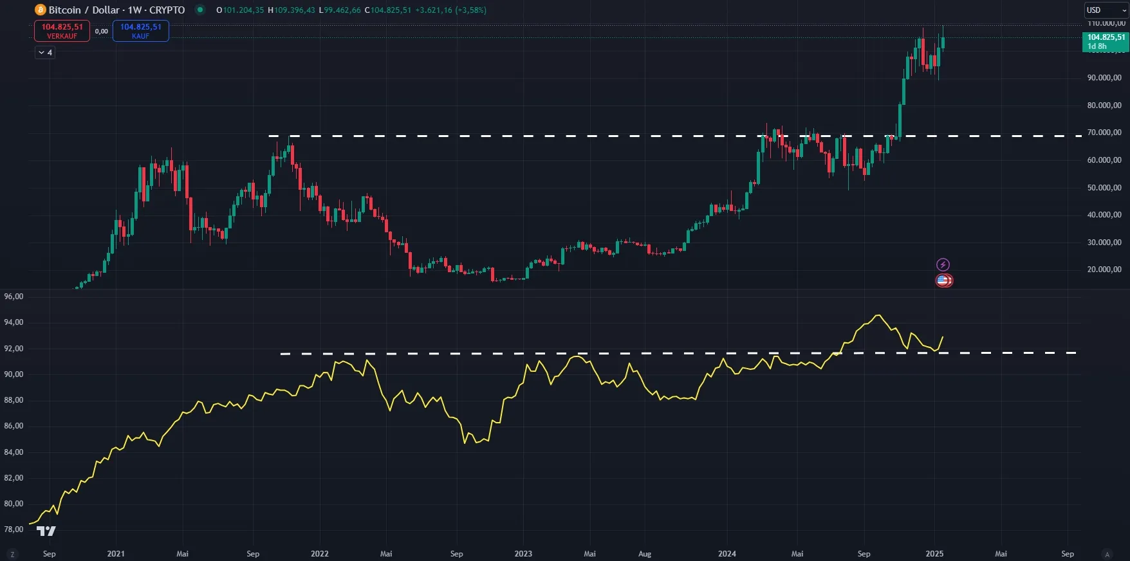Click the 82,00 indicator scale label
1130x561 pixels.
pyautogui.click(x=14, y=478)
